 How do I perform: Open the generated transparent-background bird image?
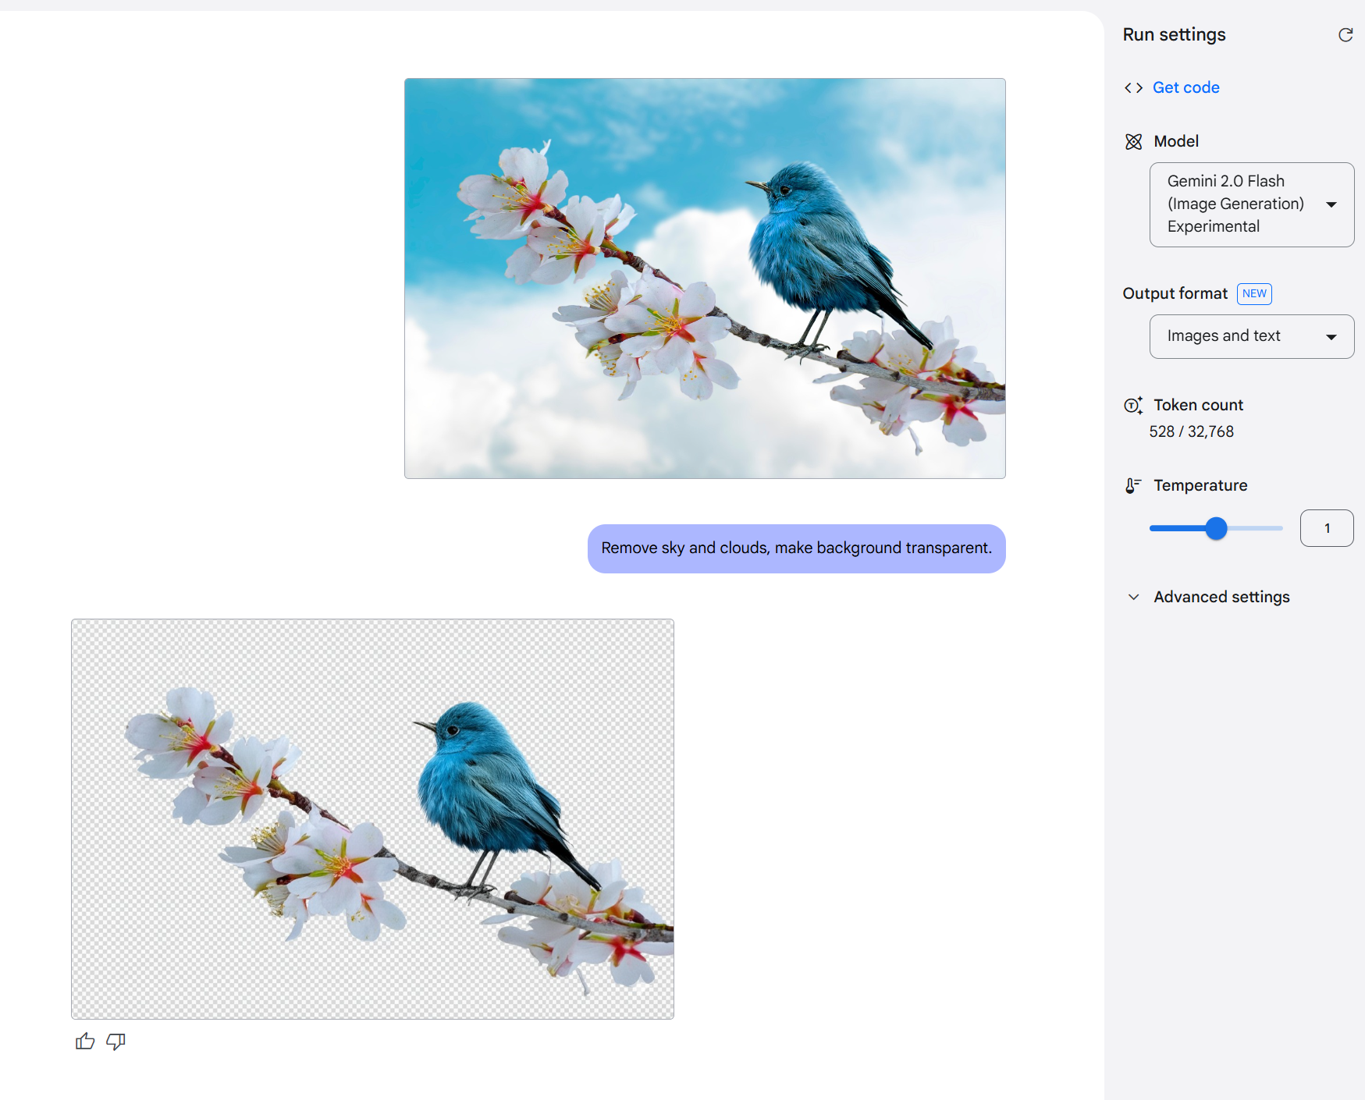click(372, 819)
